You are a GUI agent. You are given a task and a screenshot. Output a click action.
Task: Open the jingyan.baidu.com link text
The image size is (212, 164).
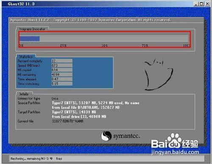pos(175,152)
